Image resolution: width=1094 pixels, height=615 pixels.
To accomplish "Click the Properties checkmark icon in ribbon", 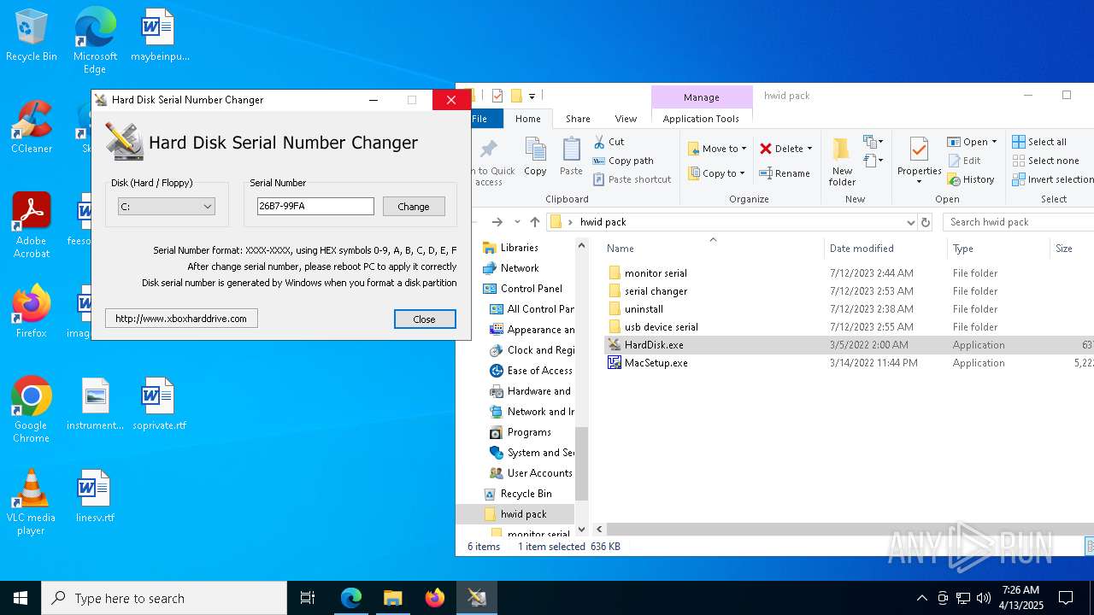I will (x=919, y=149).
